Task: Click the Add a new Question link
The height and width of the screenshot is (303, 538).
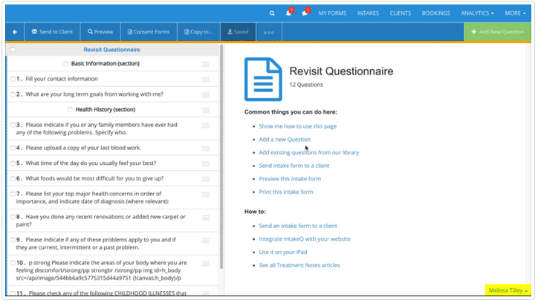Action: coord(285,139)
